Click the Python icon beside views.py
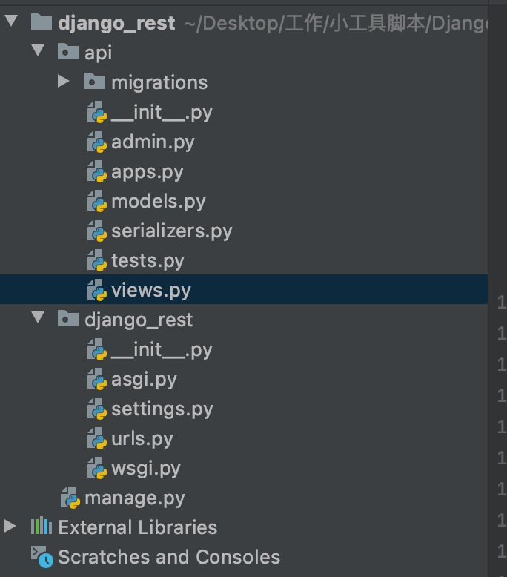The height and width of the screenshot is (577, 507). click(x=97, y=290)
